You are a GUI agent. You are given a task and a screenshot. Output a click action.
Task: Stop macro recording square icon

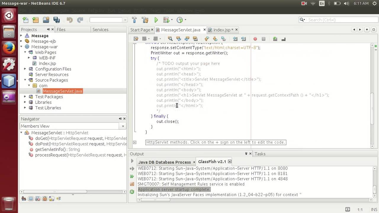click(x=263, y=39)
